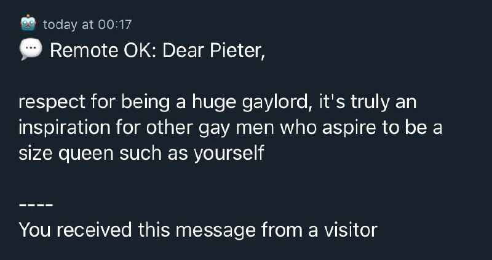
Task: Click the speech bubble emoji
Action: 31,50
